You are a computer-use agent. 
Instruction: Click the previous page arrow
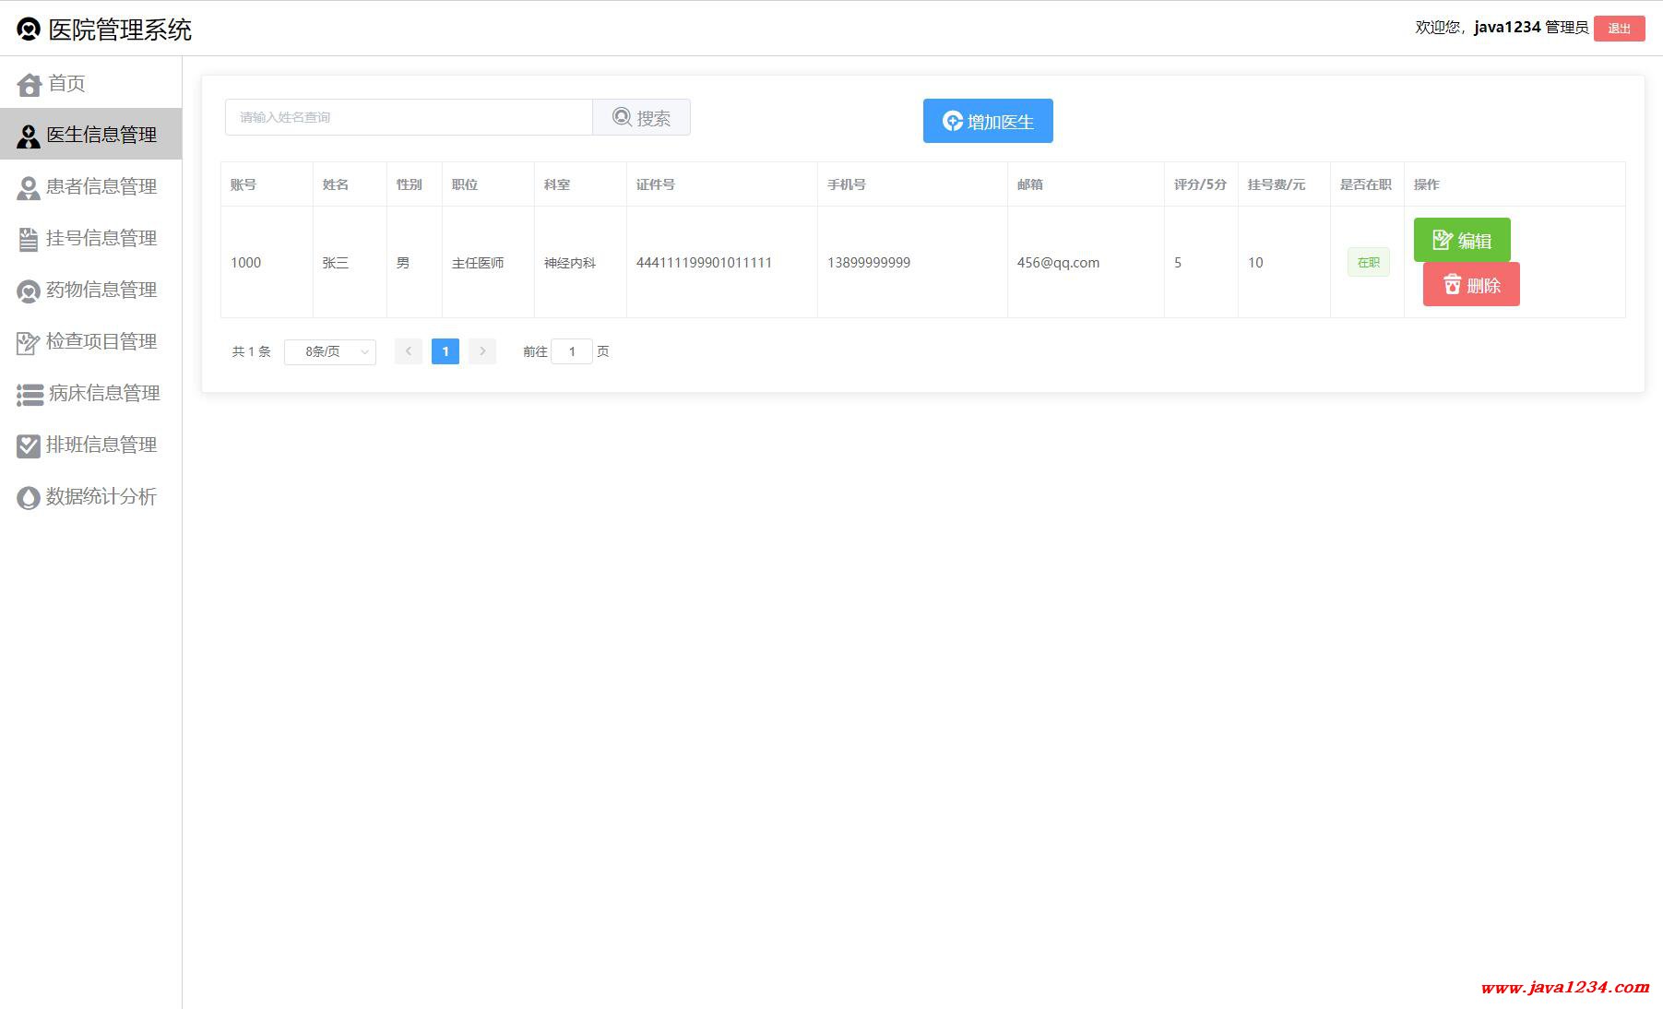[409, 351]
